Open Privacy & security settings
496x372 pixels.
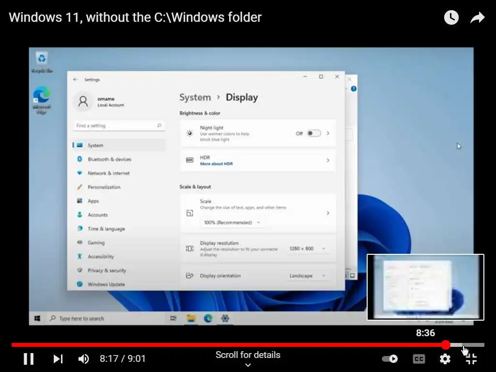[x=119, y=270]
